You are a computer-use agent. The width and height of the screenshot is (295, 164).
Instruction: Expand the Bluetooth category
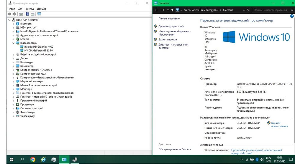[13, 24]
